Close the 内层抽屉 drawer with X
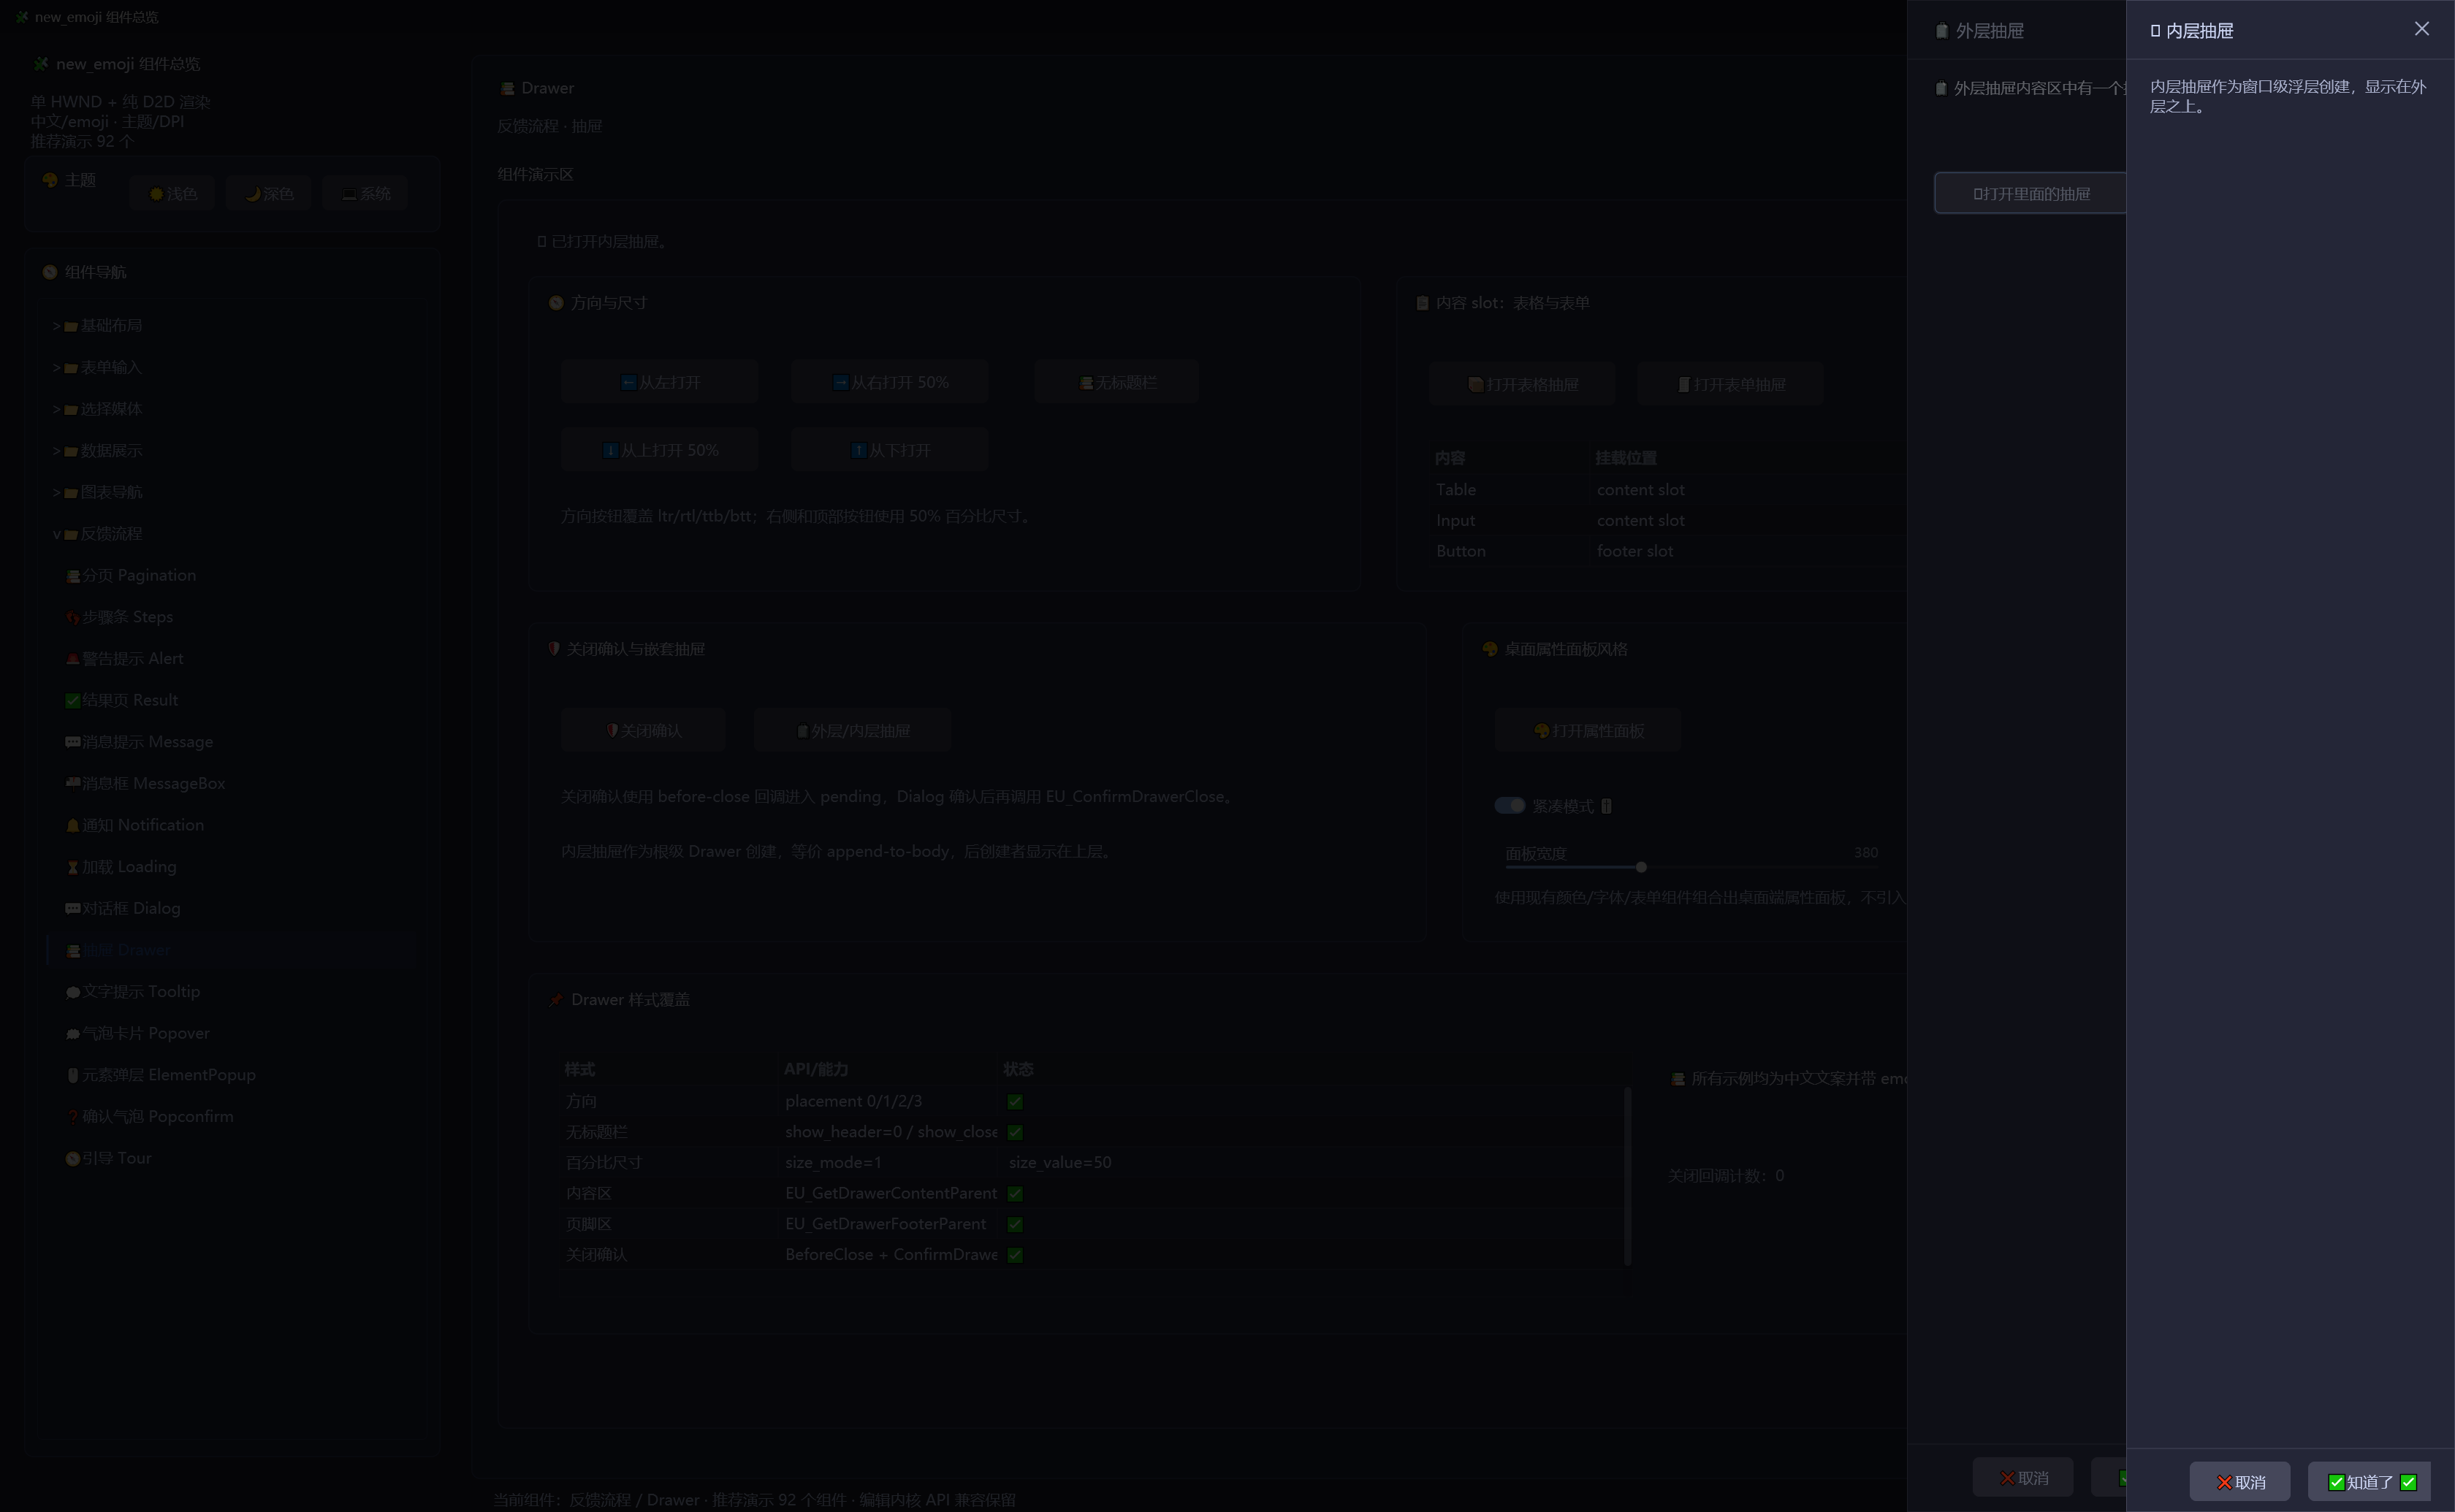The image size is (2455, 1512). click(x=2421, y=29)
